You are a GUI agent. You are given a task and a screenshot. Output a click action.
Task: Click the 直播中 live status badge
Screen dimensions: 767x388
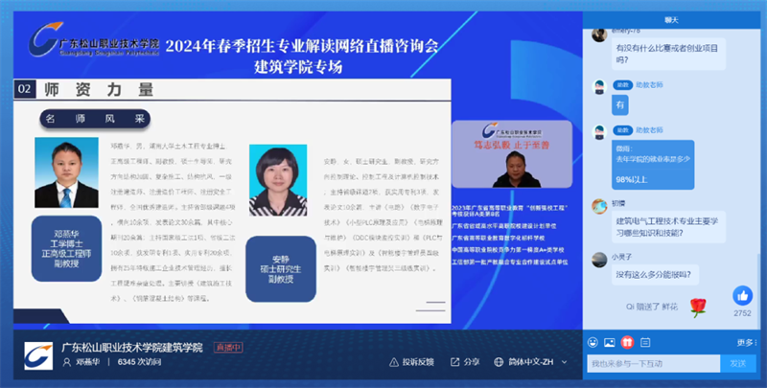(228, 348)
